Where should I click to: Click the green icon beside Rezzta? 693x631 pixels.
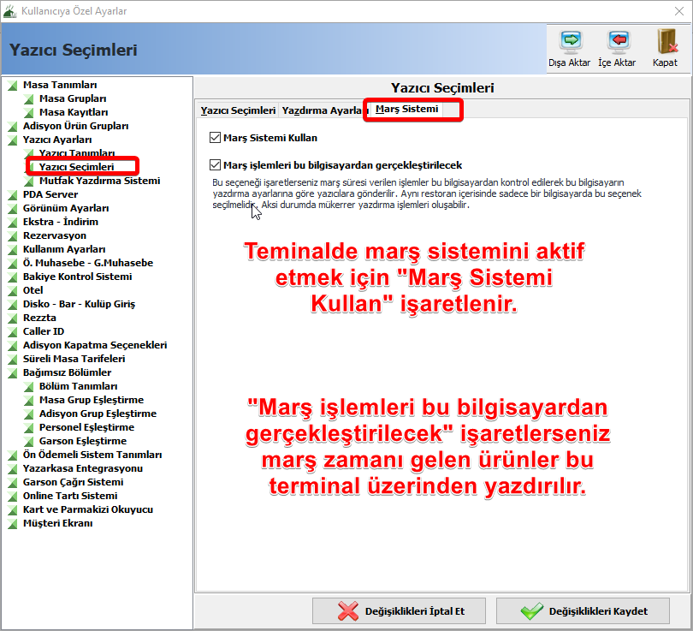[x=13, y=318]
